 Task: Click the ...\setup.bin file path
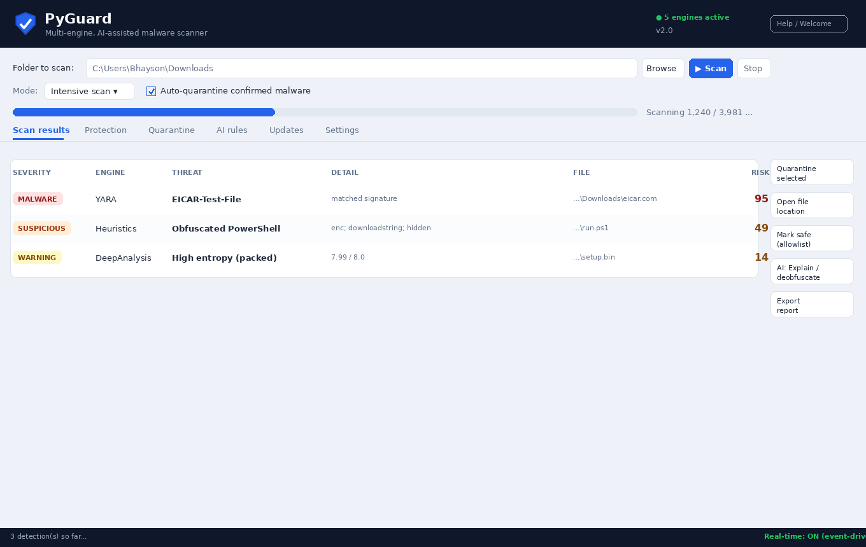coord(594,258)
